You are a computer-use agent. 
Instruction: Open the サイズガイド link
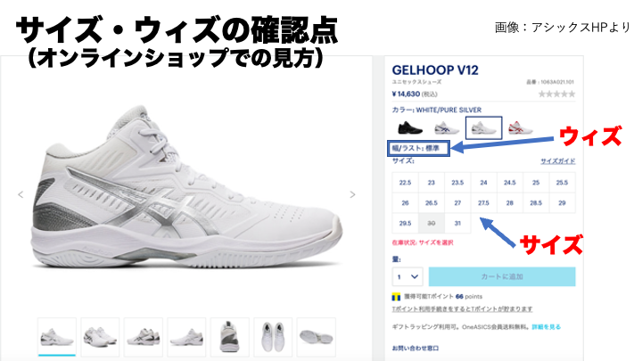point(557,160)
